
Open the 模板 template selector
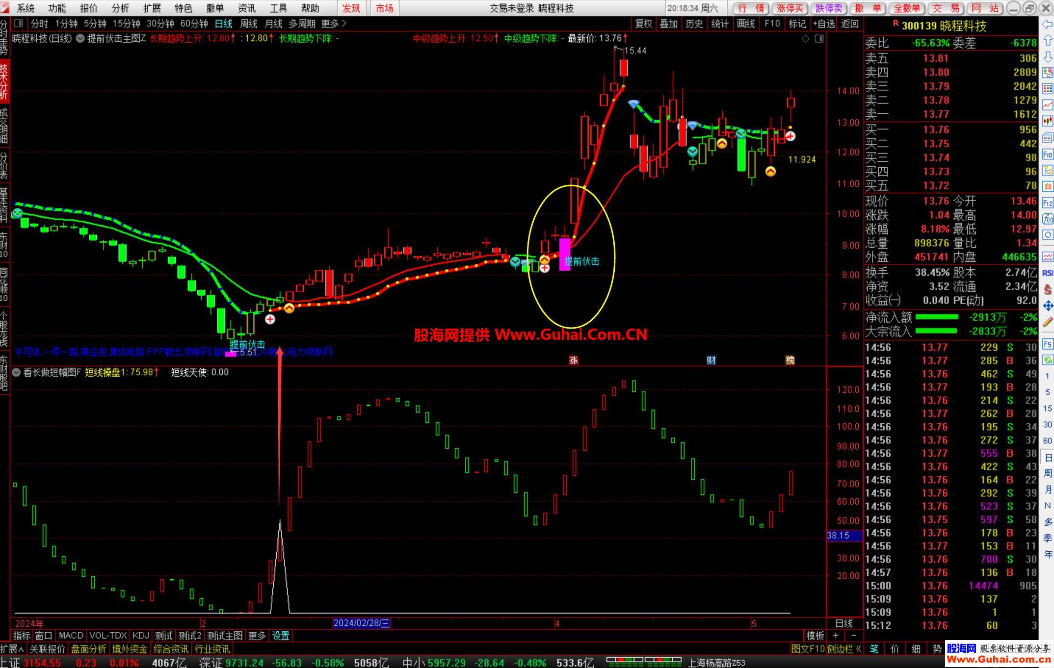point(815,636)
